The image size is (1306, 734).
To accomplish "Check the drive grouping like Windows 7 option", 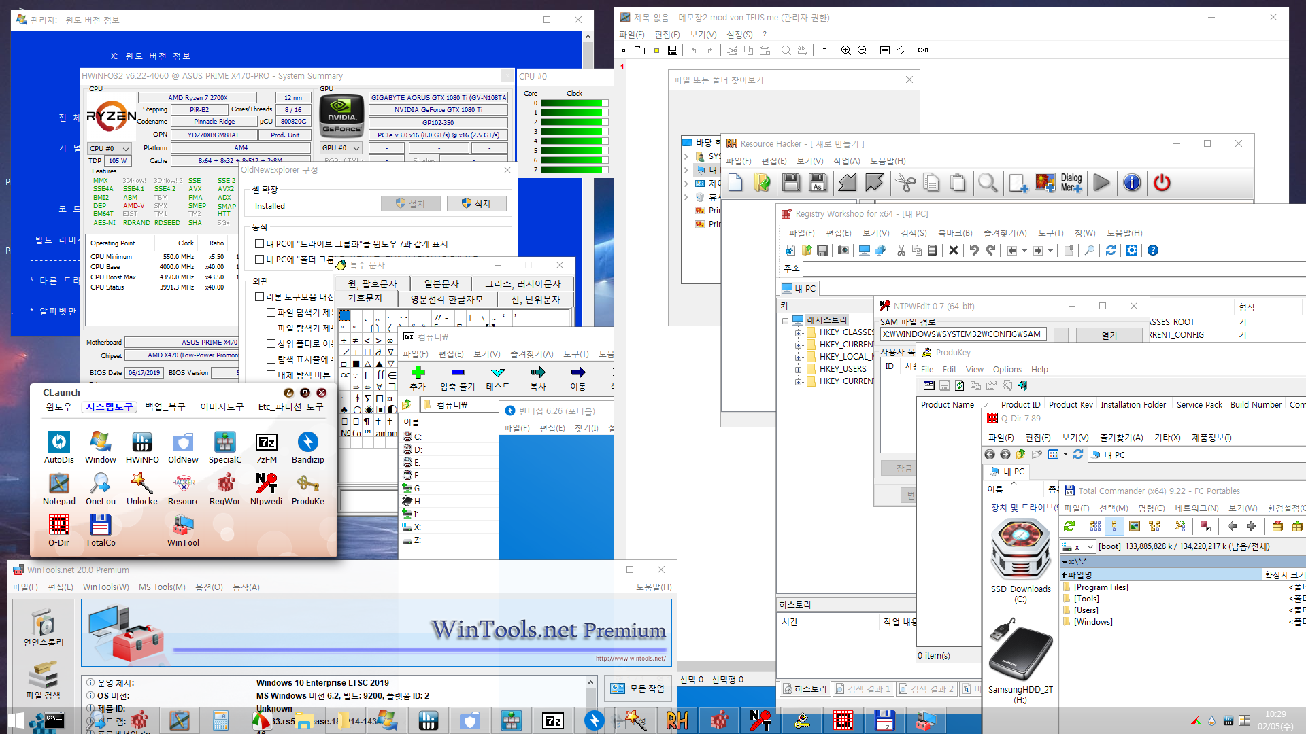I will 259,243.
